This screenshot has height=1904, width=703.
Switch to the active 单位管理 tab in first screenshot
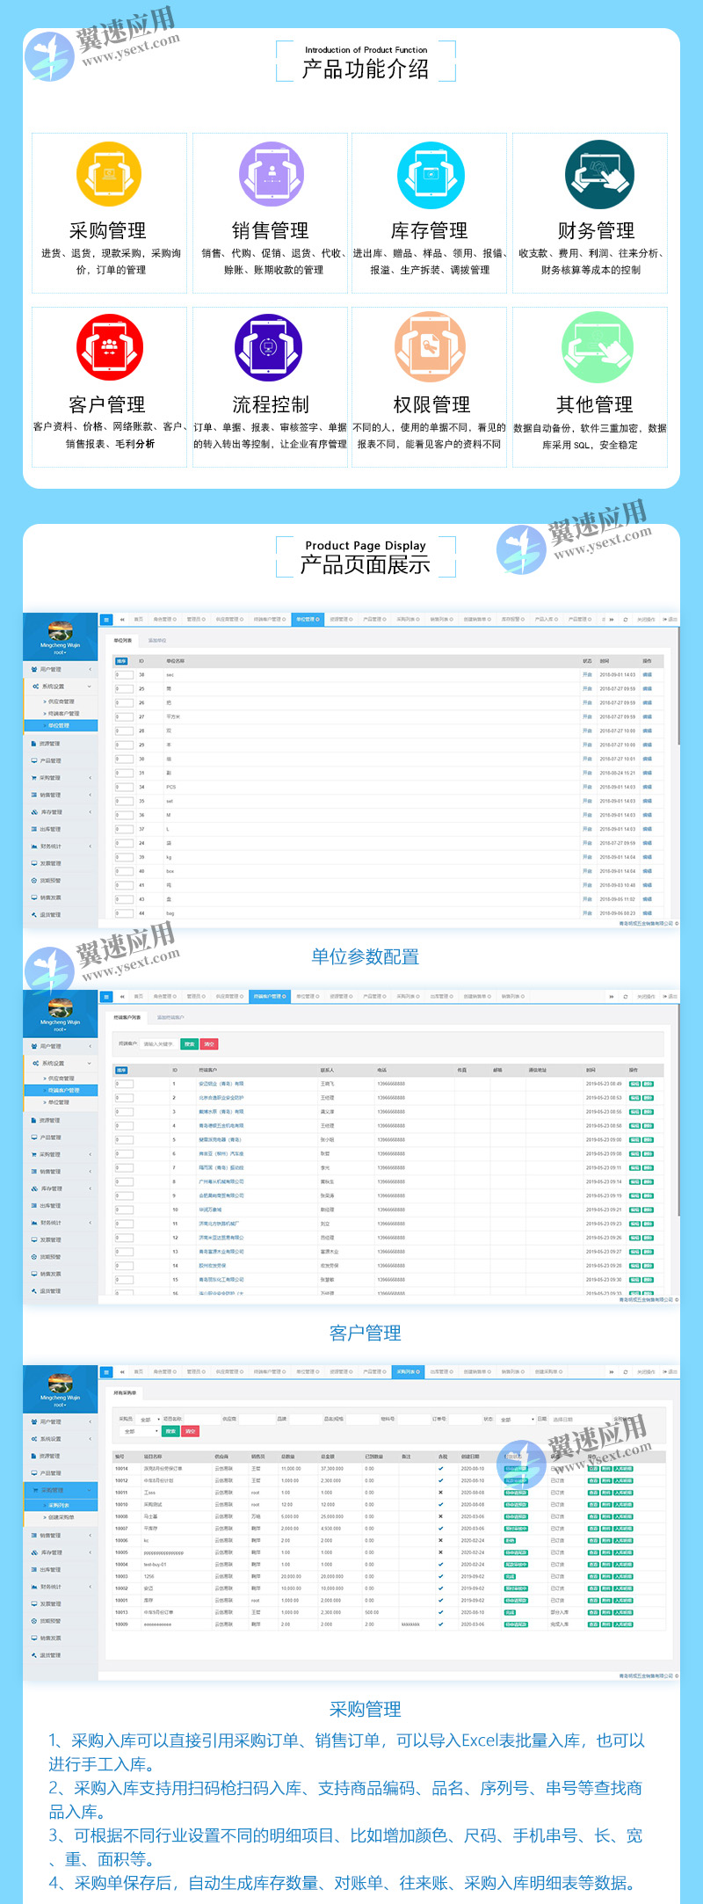click(x=308, y=619)
